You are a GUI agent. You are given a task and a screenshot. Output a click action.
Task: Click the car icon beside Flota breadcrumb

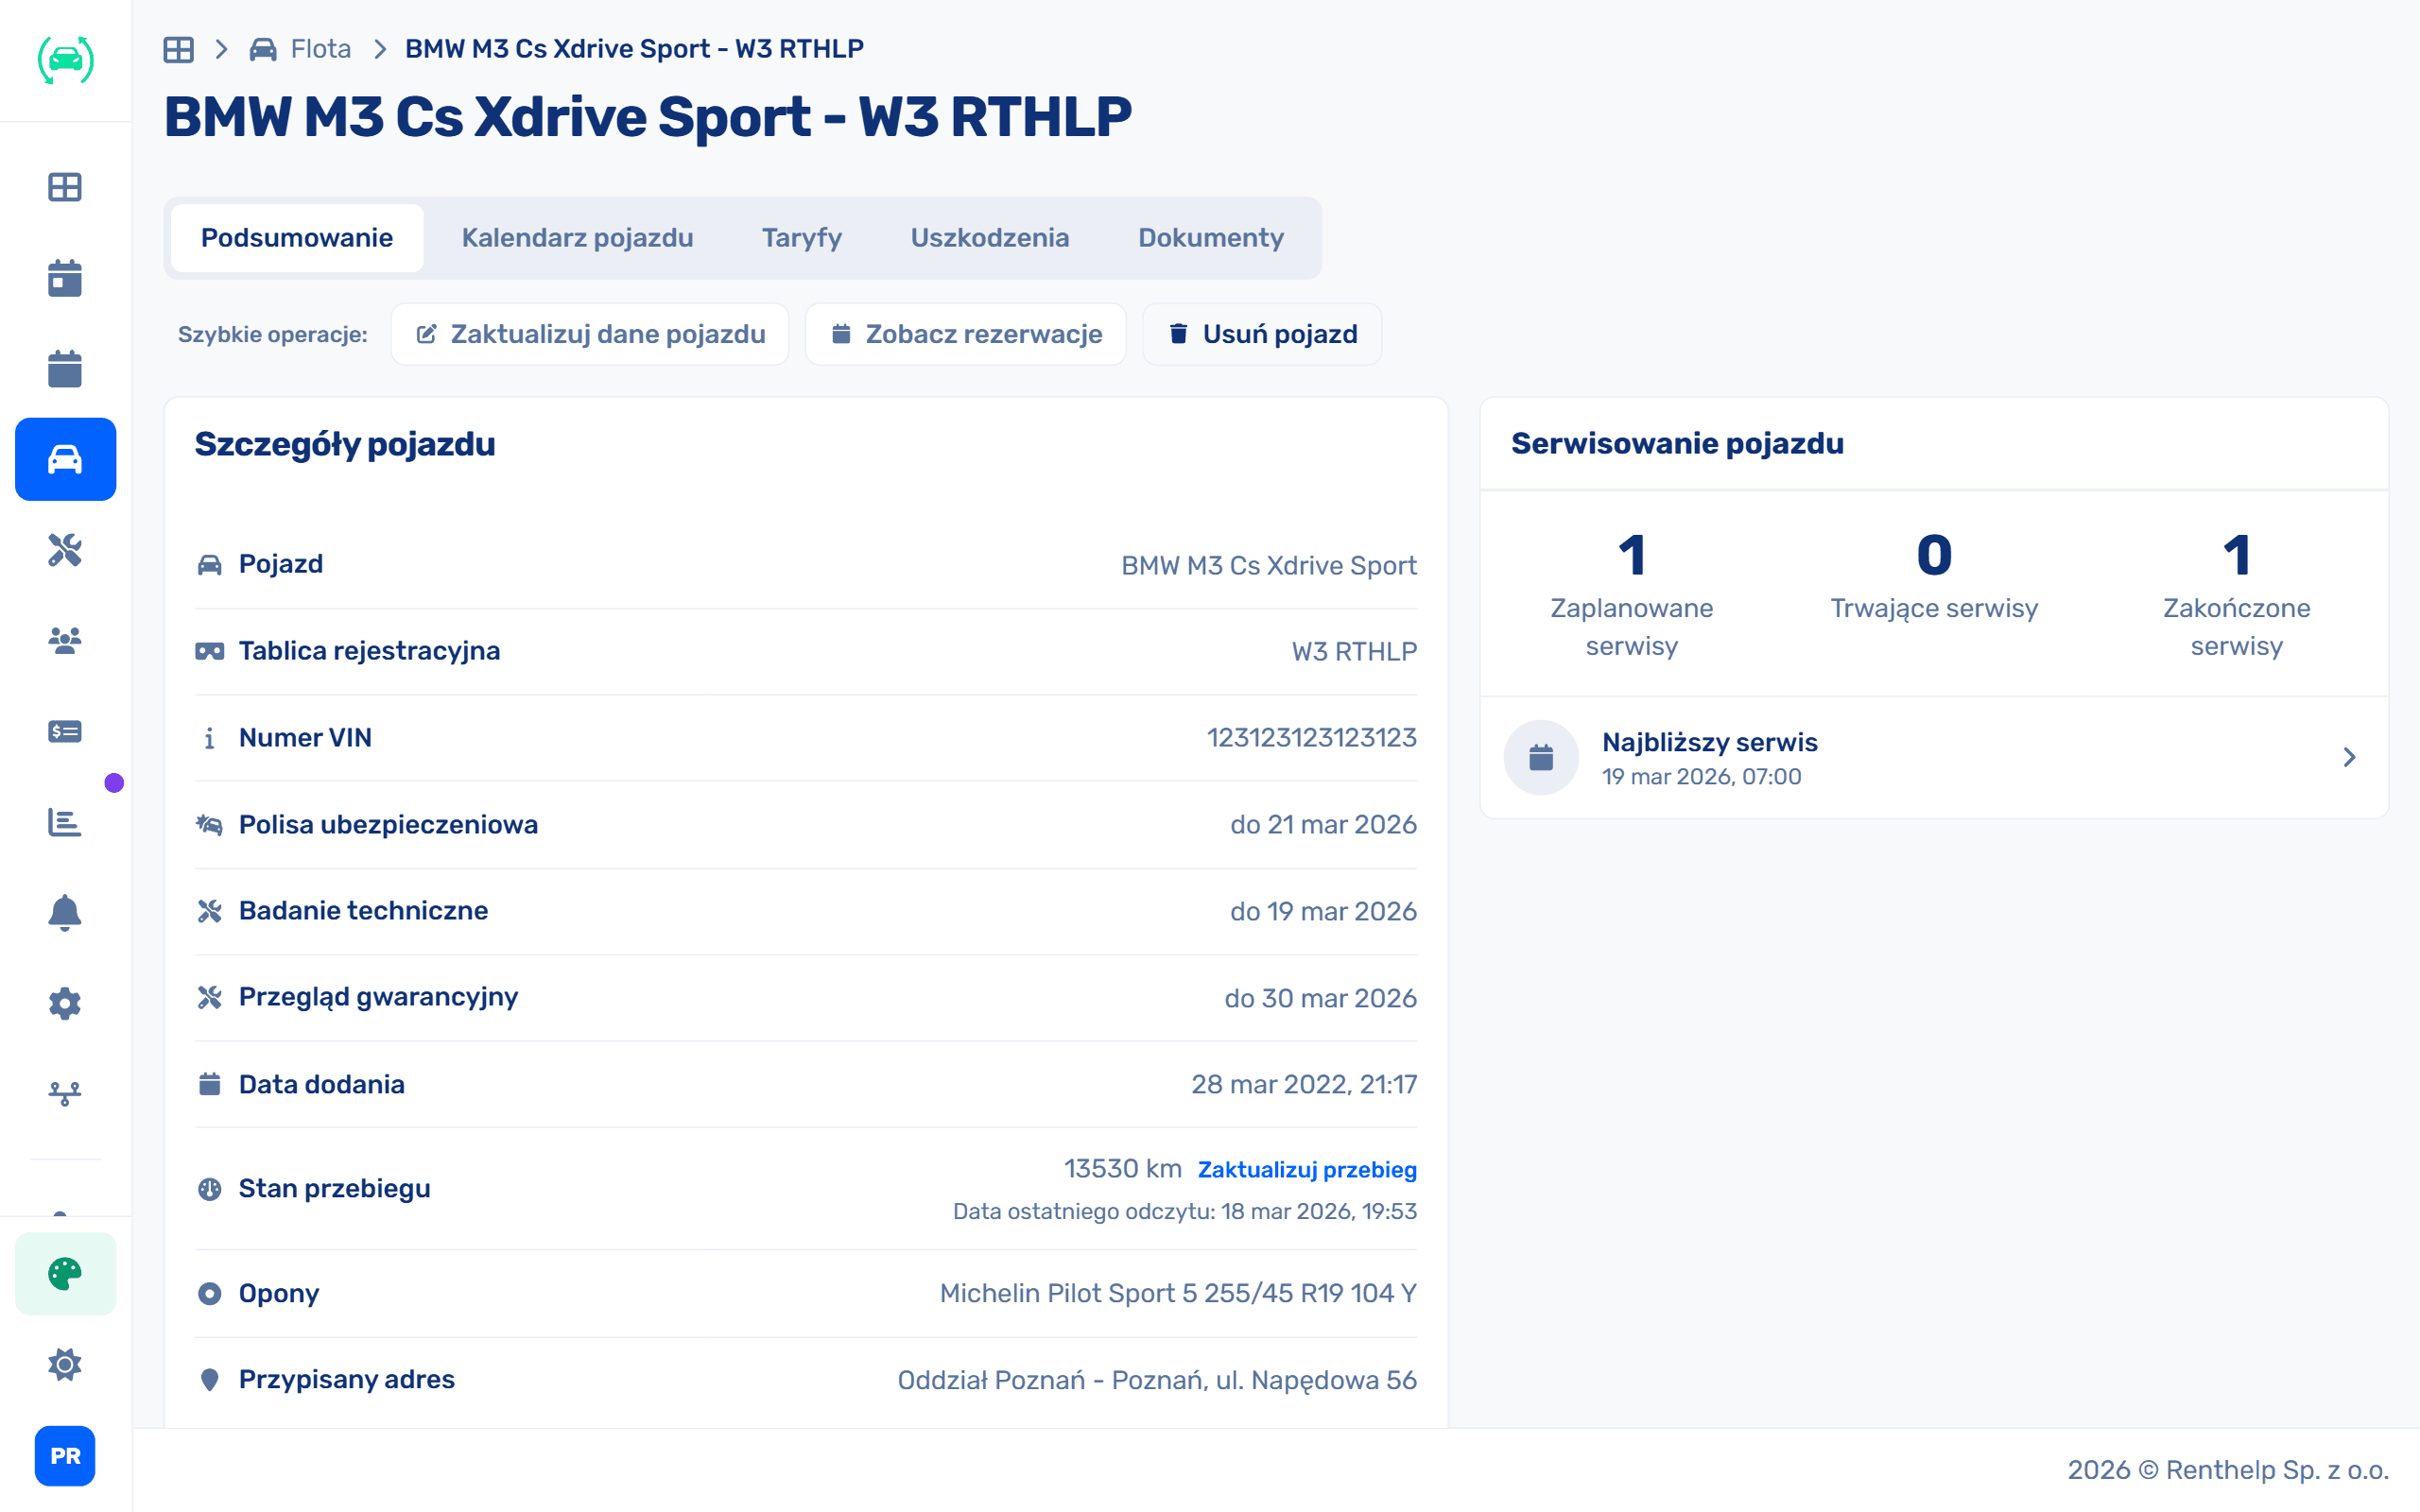[263, 49]
